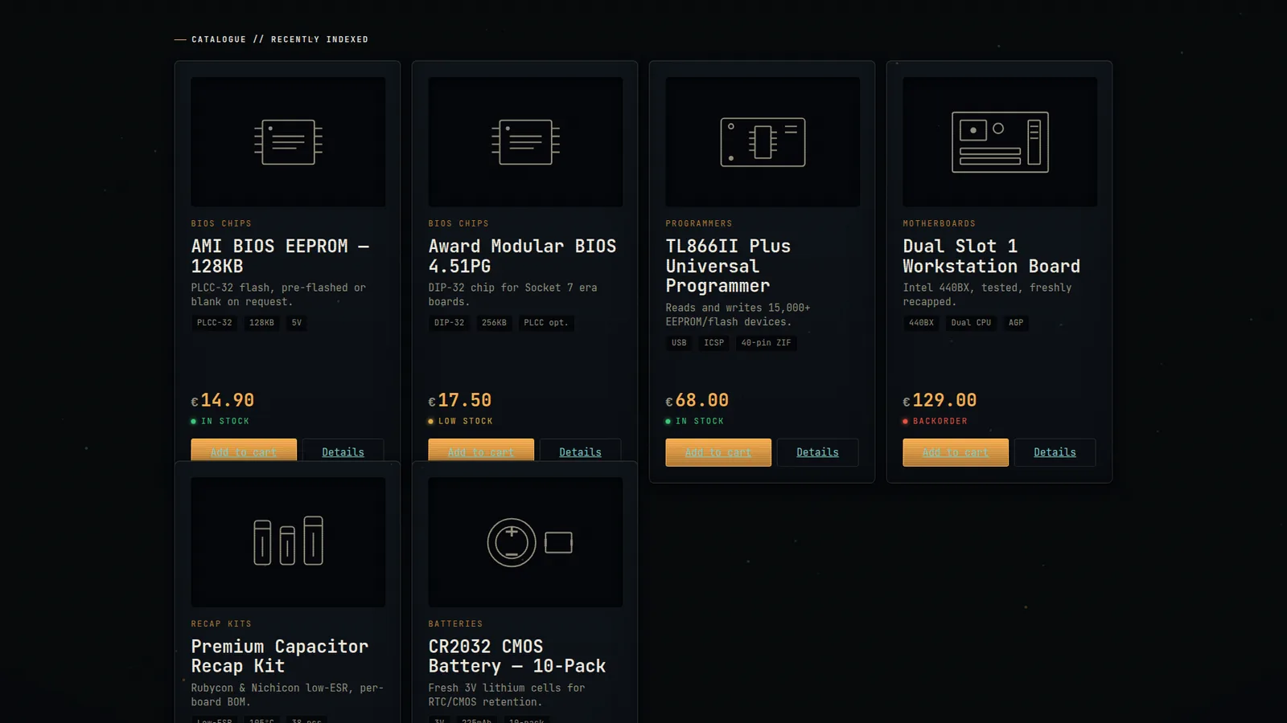Click the BIOS CHIPS label above AMI BIOS
This screenshot has height=723, width=1287.
[221, 223]
